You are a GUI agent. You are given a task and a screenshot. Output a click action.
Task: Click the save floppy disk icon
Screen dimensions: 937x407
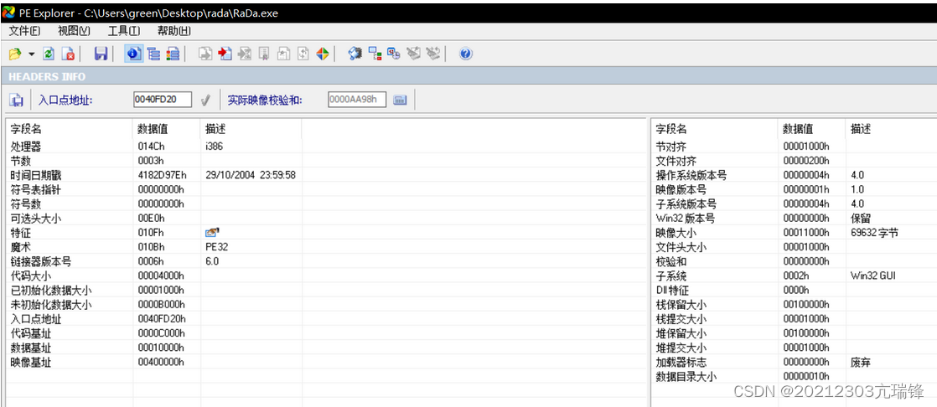[x=101, y=54]
